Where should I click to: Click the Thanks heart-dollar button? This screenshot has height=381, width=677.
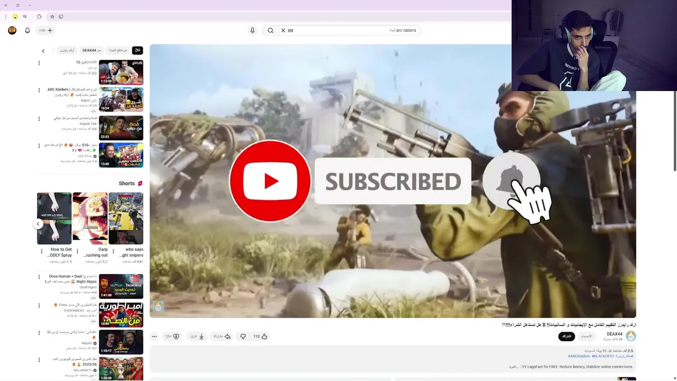172,336
